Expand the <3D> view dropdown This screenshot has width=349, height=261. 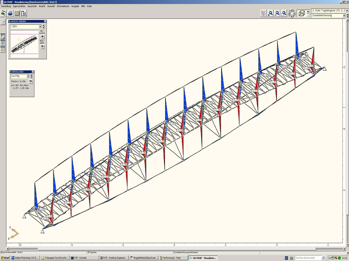pos(40,26)
